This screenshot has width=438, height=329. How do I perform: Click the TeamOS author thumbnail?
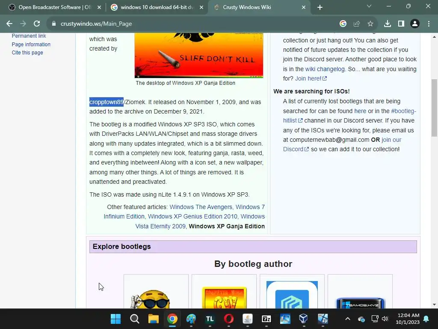(360, 303)
